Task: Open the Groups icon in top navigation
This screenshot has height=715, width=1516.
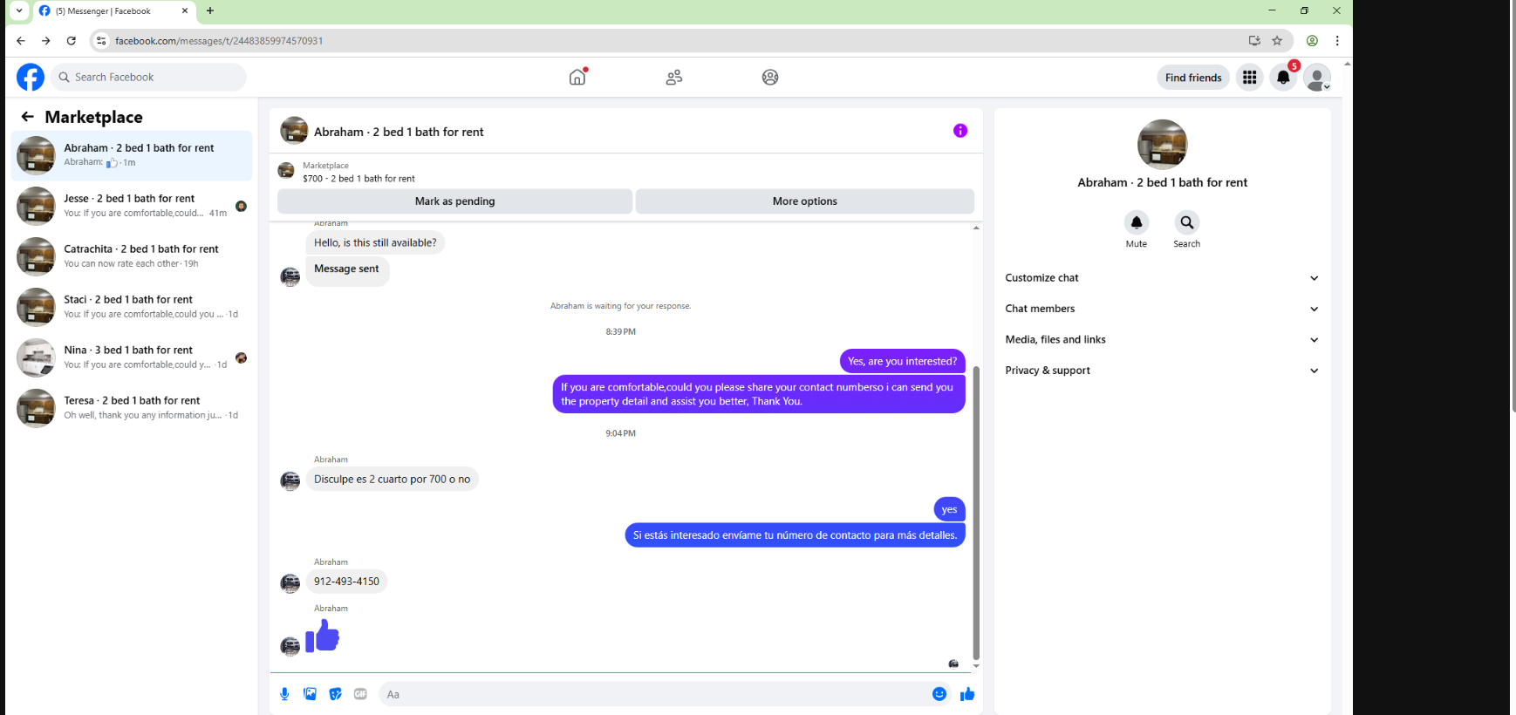Action: (770, 78)
